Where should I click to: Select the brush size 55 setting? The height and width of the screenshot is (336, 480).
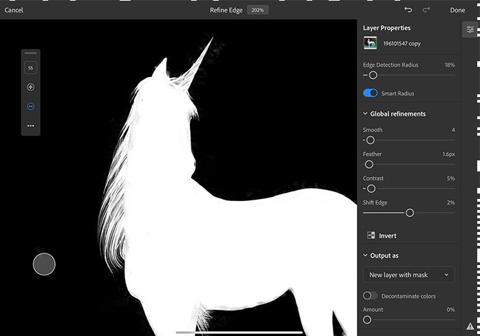point(30,67)
